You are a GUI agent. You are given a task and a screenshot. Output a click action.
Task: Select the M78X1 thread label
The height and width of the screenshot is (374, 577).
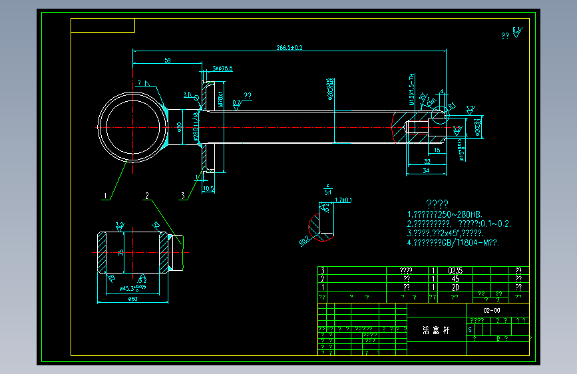click(x=220, y=99)
